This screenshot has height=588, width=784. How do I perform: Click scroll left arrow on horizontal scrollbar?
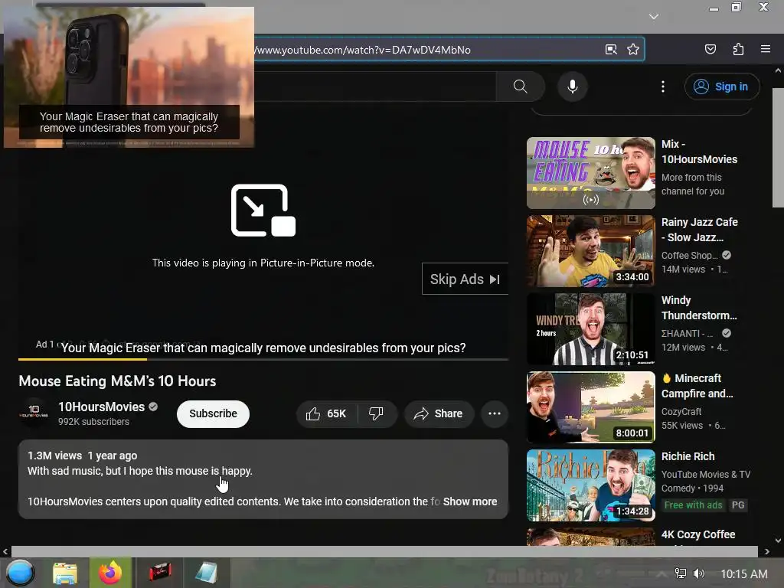[x=5, y=551]
